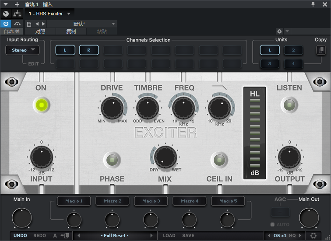The image size is (331, 241).
Task: Open the Stereo input routing dropdown
Action: click(22, 50)
